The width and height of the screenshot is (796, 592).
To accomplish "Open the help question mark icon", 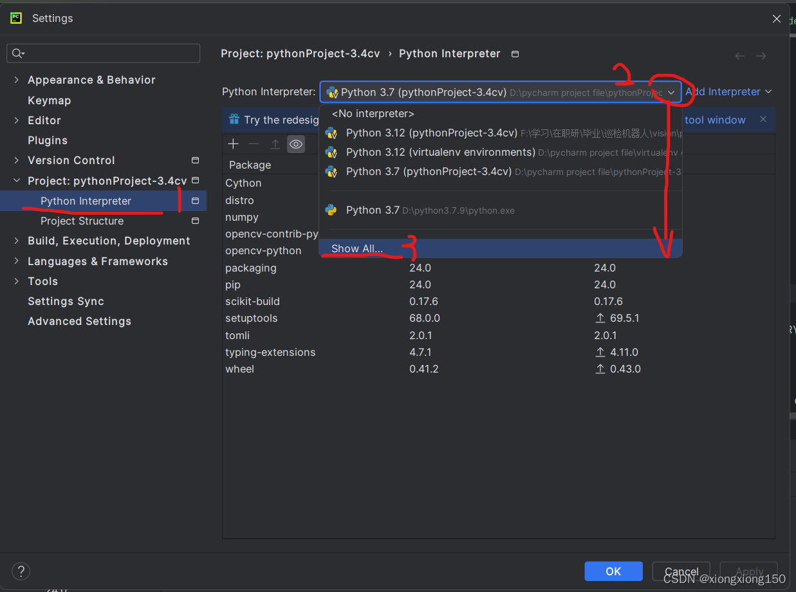I will [21, 571].
